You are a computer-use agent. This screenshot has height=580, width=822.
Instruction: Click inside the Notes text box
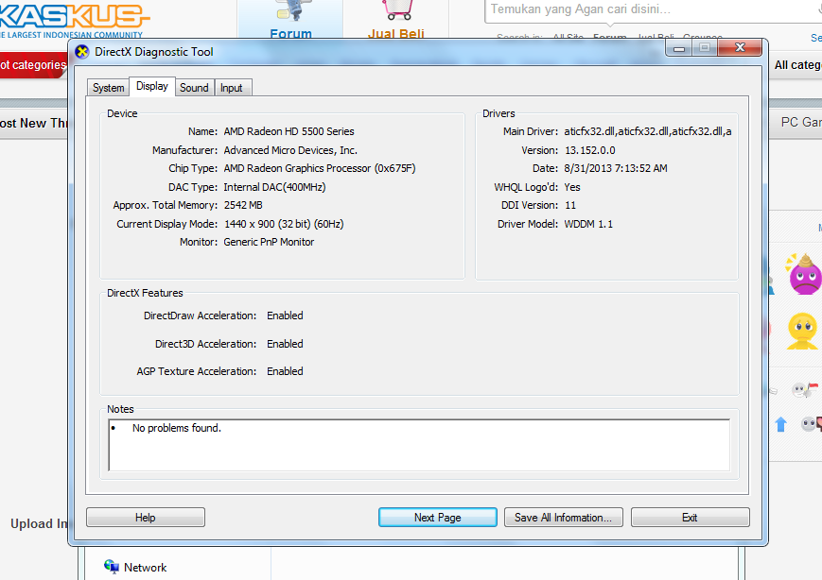tap(419, 445)
